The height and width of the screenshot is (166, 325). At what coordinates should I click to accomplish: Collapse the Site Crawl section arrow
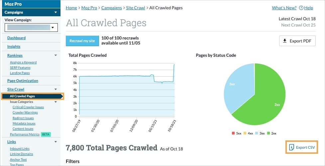pyautogui.click(x=55, y=89)
